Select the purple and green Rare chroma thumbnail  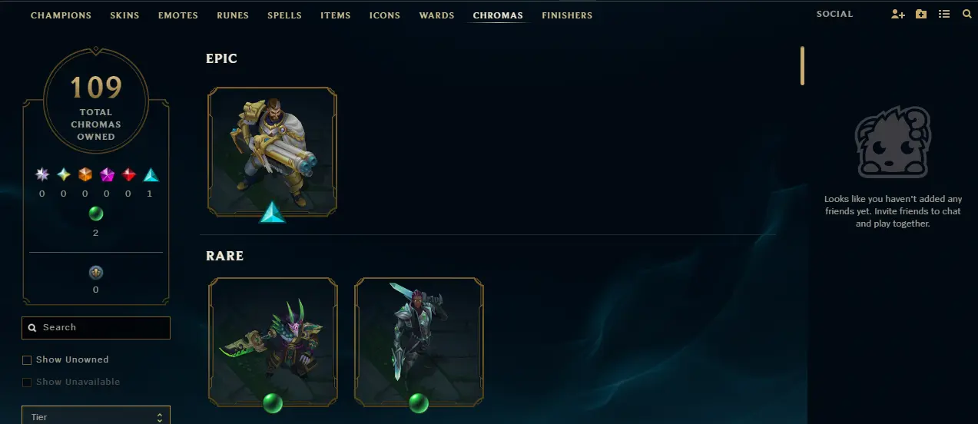[273, 341]
